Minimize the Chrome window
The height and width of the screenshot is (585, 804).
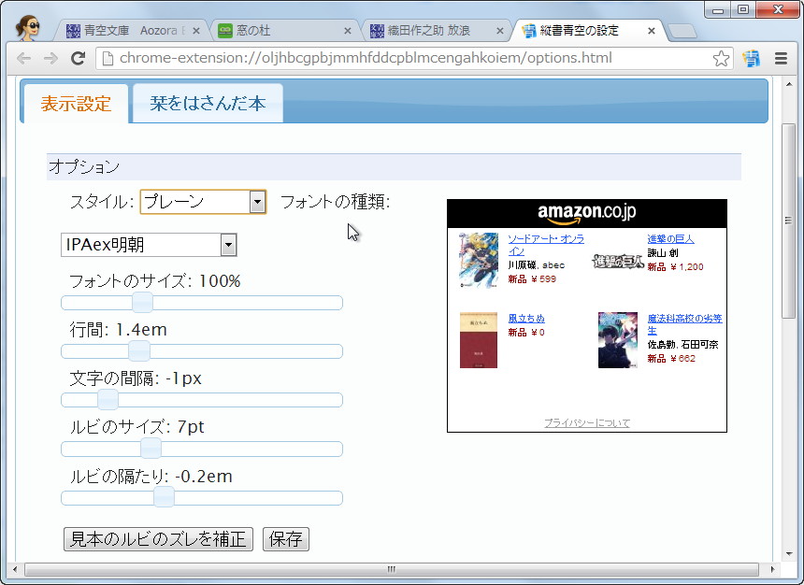[718, 9]
